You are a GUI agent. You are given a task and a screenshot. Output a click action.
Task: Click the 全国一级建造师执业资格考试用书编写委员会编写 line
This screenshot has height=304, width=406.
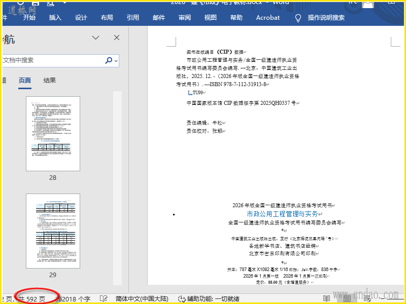pos(285,222)
